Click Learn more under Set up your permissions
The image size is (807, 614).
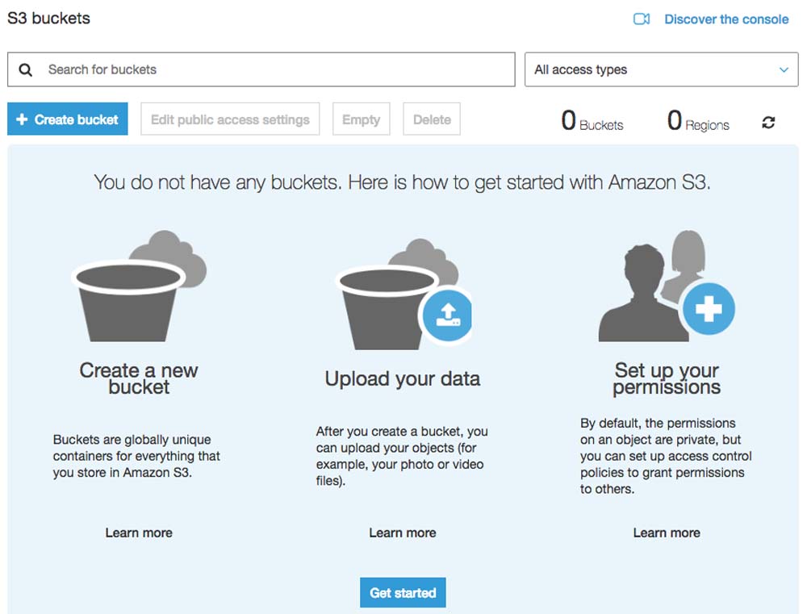[667, 533]
